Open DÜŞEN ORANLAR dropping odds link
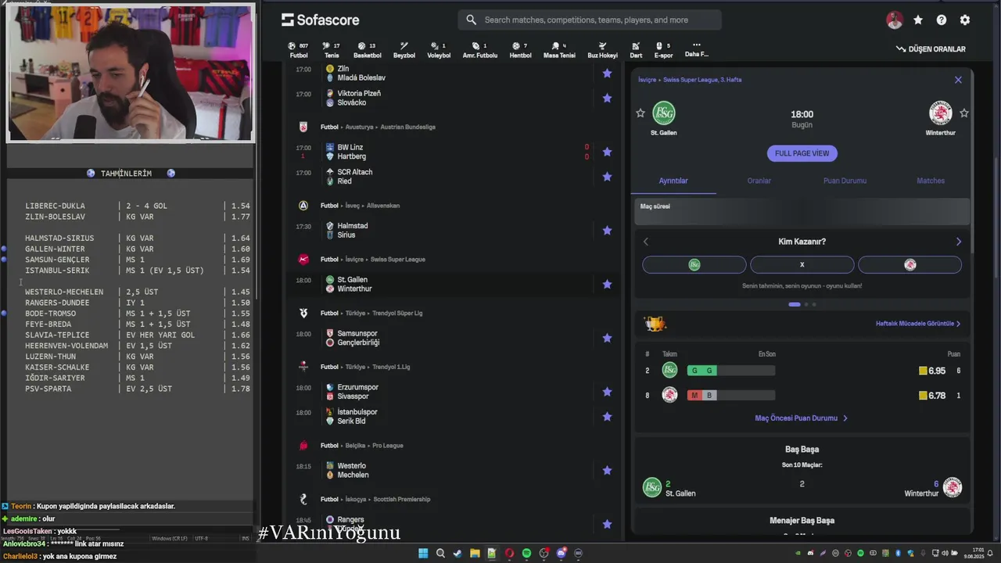1001x563 pixels. (931, 48)
